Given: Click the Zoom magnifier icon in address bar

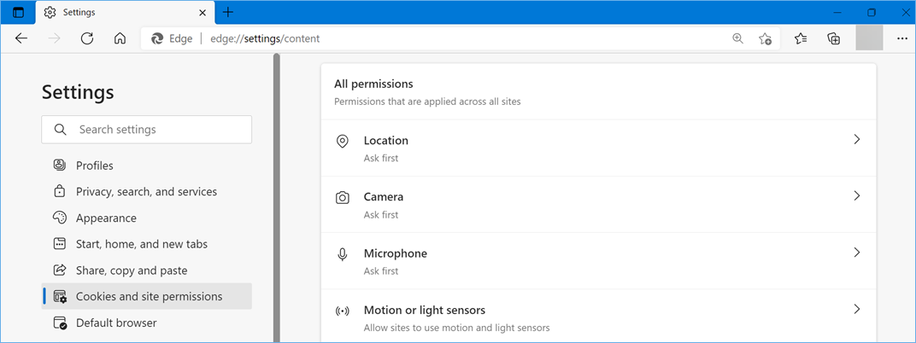Looking at the screenshot, I should pyautogui.click(x=738, y=38).
